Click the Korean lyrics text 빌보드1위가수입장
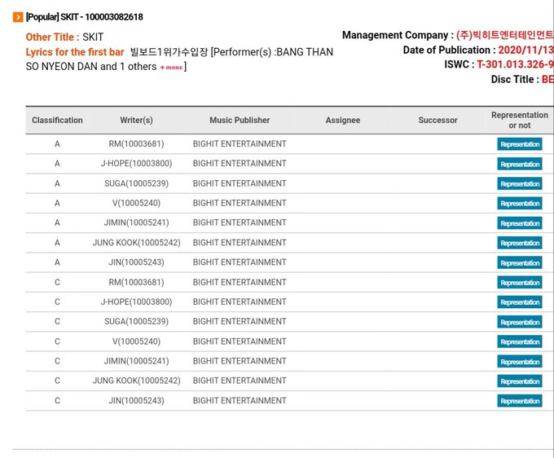554x458 pixels. (x=169, y=52)
